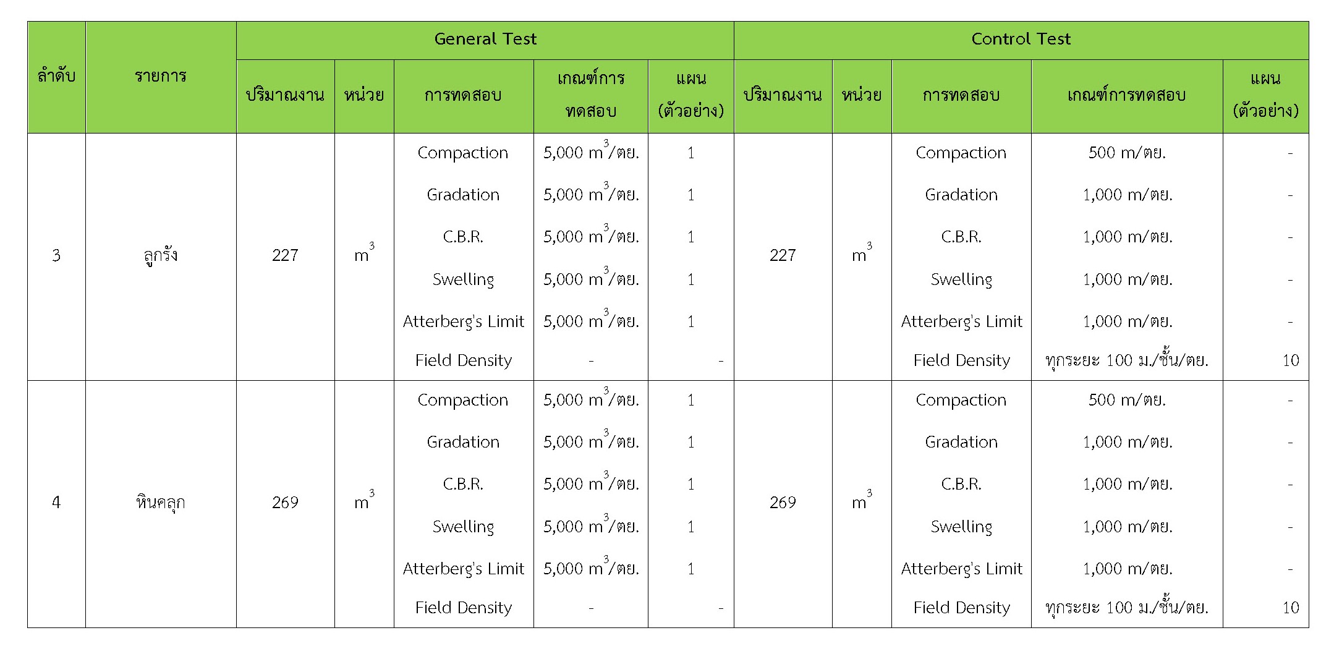Click the General Test header cell
Viewport: 1334px width, 646px height.
(x=485, y=40)
